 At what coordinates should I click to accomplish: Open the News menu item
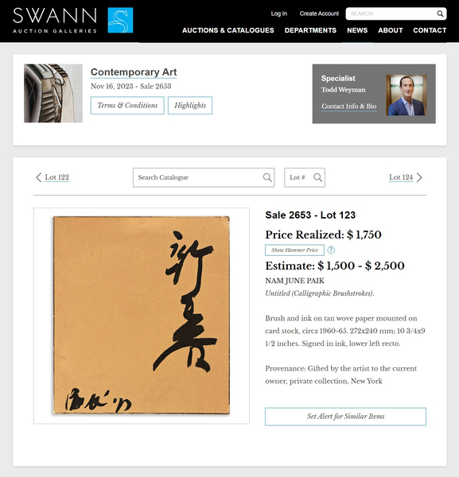[x=357, y=30]
